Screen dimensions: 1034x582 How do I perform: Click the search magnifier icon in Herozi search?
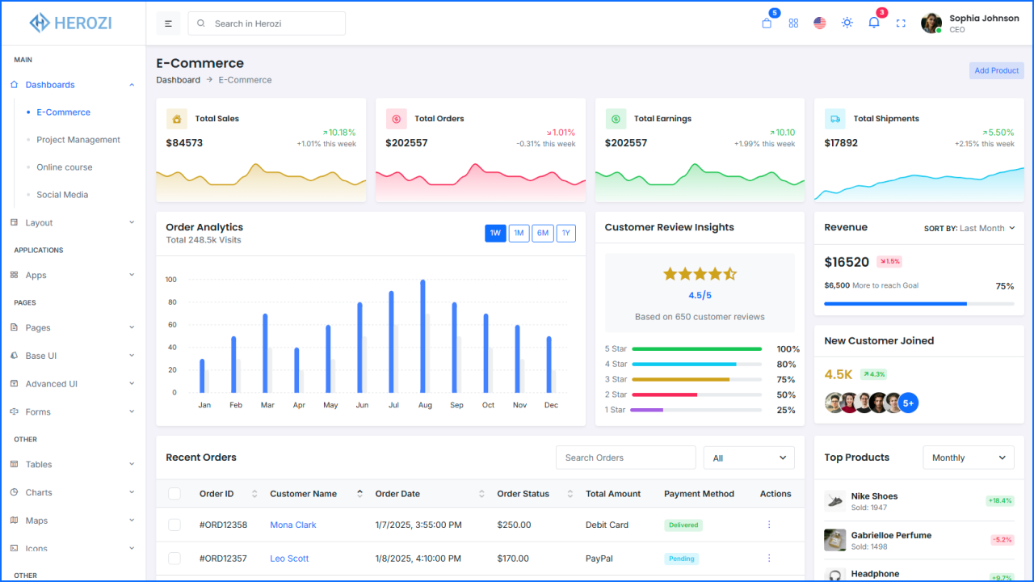(x=200, y=23)
